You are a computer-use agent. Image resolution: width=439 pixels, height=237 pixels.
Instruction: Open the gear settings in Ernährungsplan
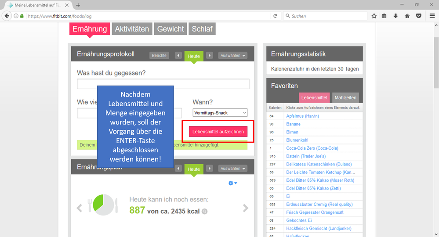point(232,183)
